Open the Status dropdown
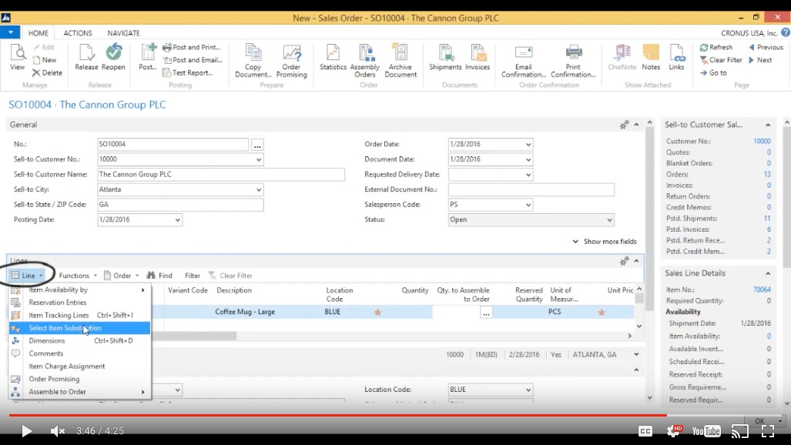 pyautogui.click(x=609, y=220)
